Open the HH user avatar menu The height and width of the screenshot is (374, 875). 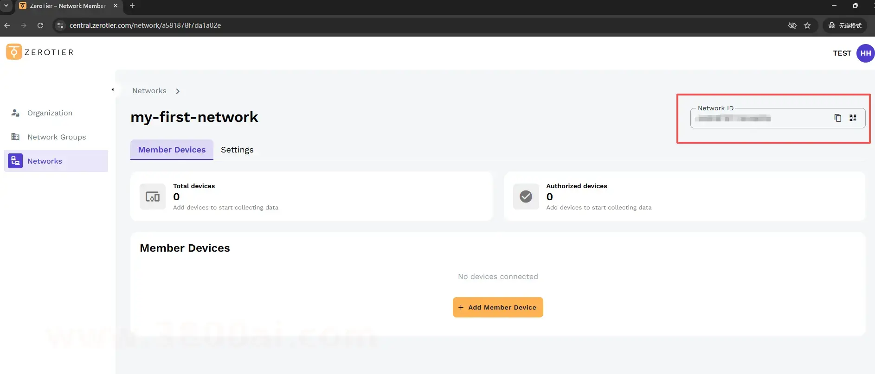(865, 53)
